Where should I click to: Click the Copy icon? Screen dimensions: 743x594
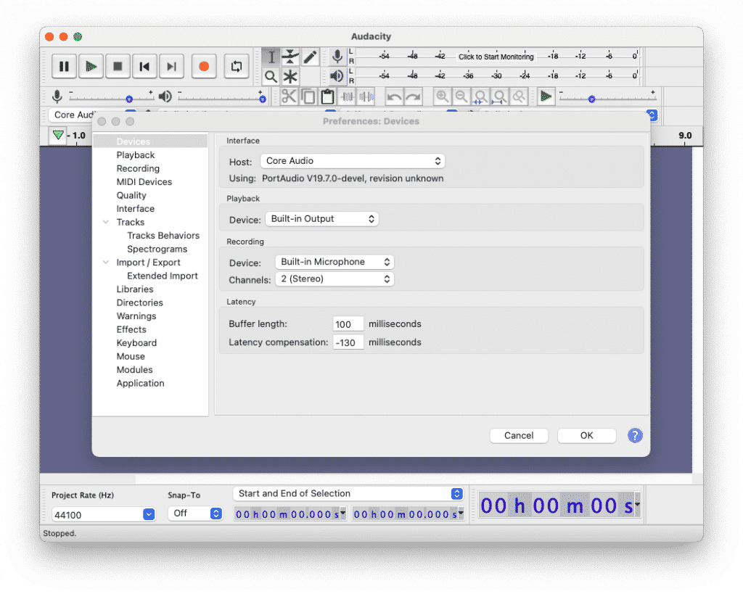pyautogui.click(x=308, y=96)
